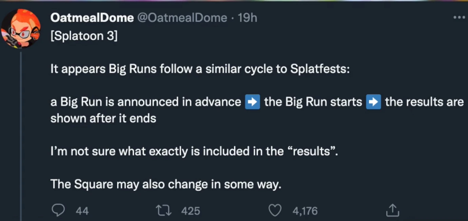Click the "I'm not sure what exactly" sentence
468x221 pixels.
coord(194,151)
